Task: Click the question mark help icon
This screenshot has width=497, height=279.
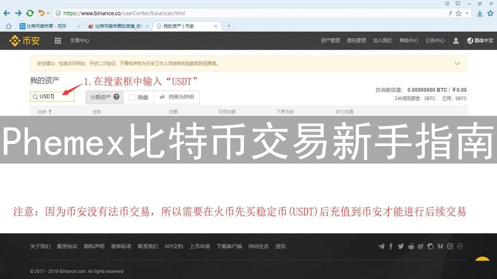Action: tap(116, 96)
